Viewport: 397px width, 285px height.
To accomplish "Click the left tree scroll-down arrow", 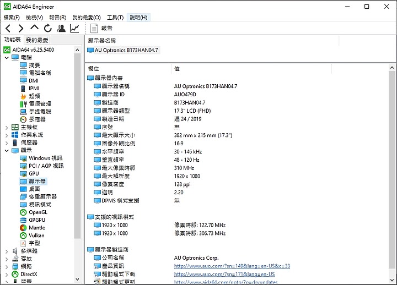I will (x=78, y=279).
